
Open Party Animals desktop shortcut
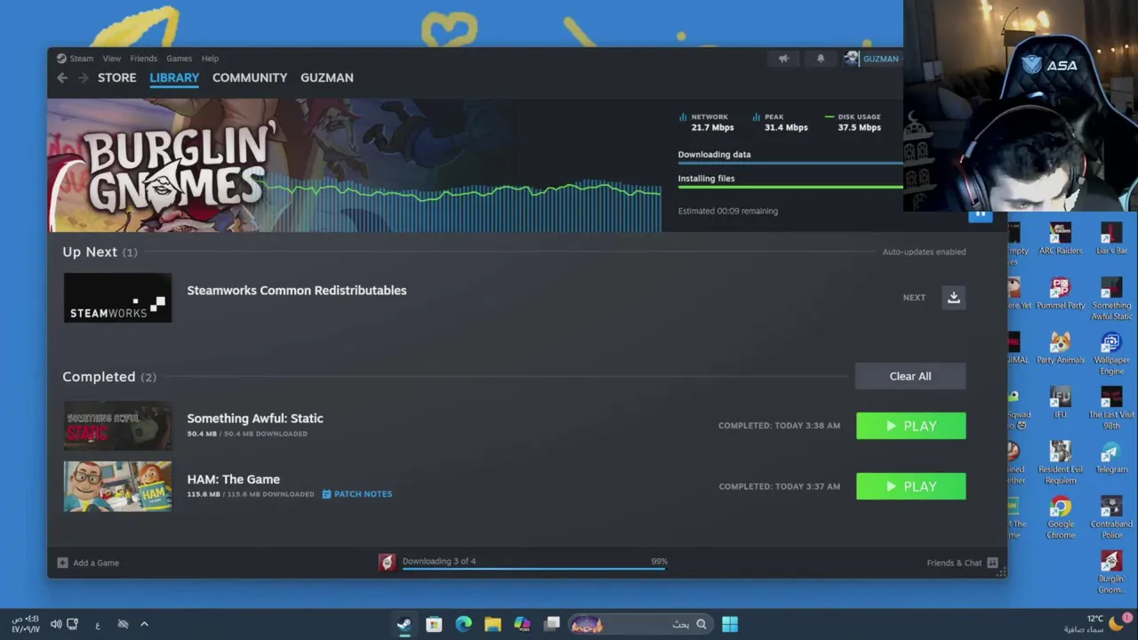tap(1061, 348)
